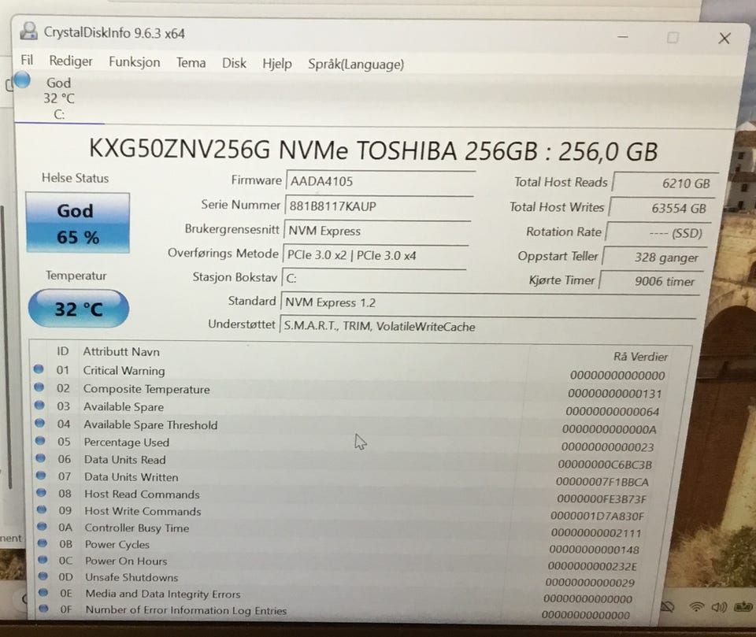
Task: Close the CrystalDiskInfo window
Action: (x=724, y=38)
